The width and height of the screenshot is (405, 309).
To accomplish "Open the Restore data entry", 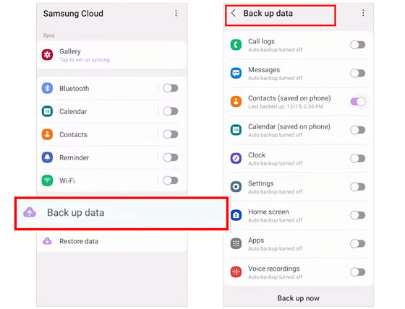I will (x=112, y=241).
